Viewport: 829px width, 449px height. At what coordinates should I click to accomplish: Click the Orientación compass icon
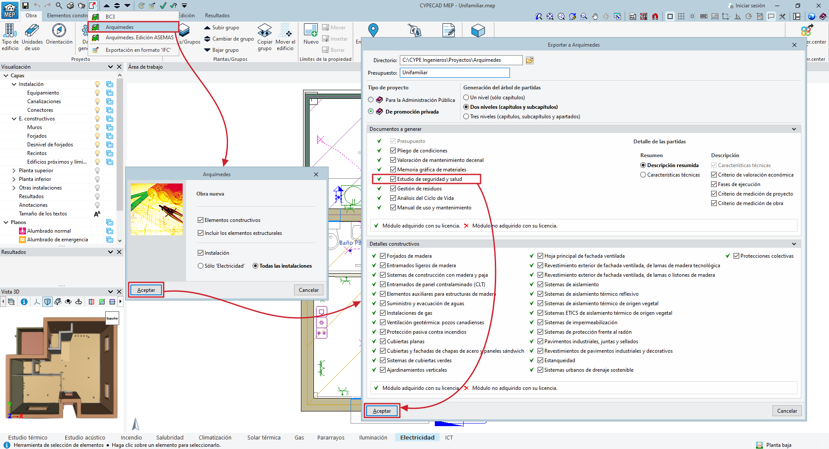[x=59, y=31]
